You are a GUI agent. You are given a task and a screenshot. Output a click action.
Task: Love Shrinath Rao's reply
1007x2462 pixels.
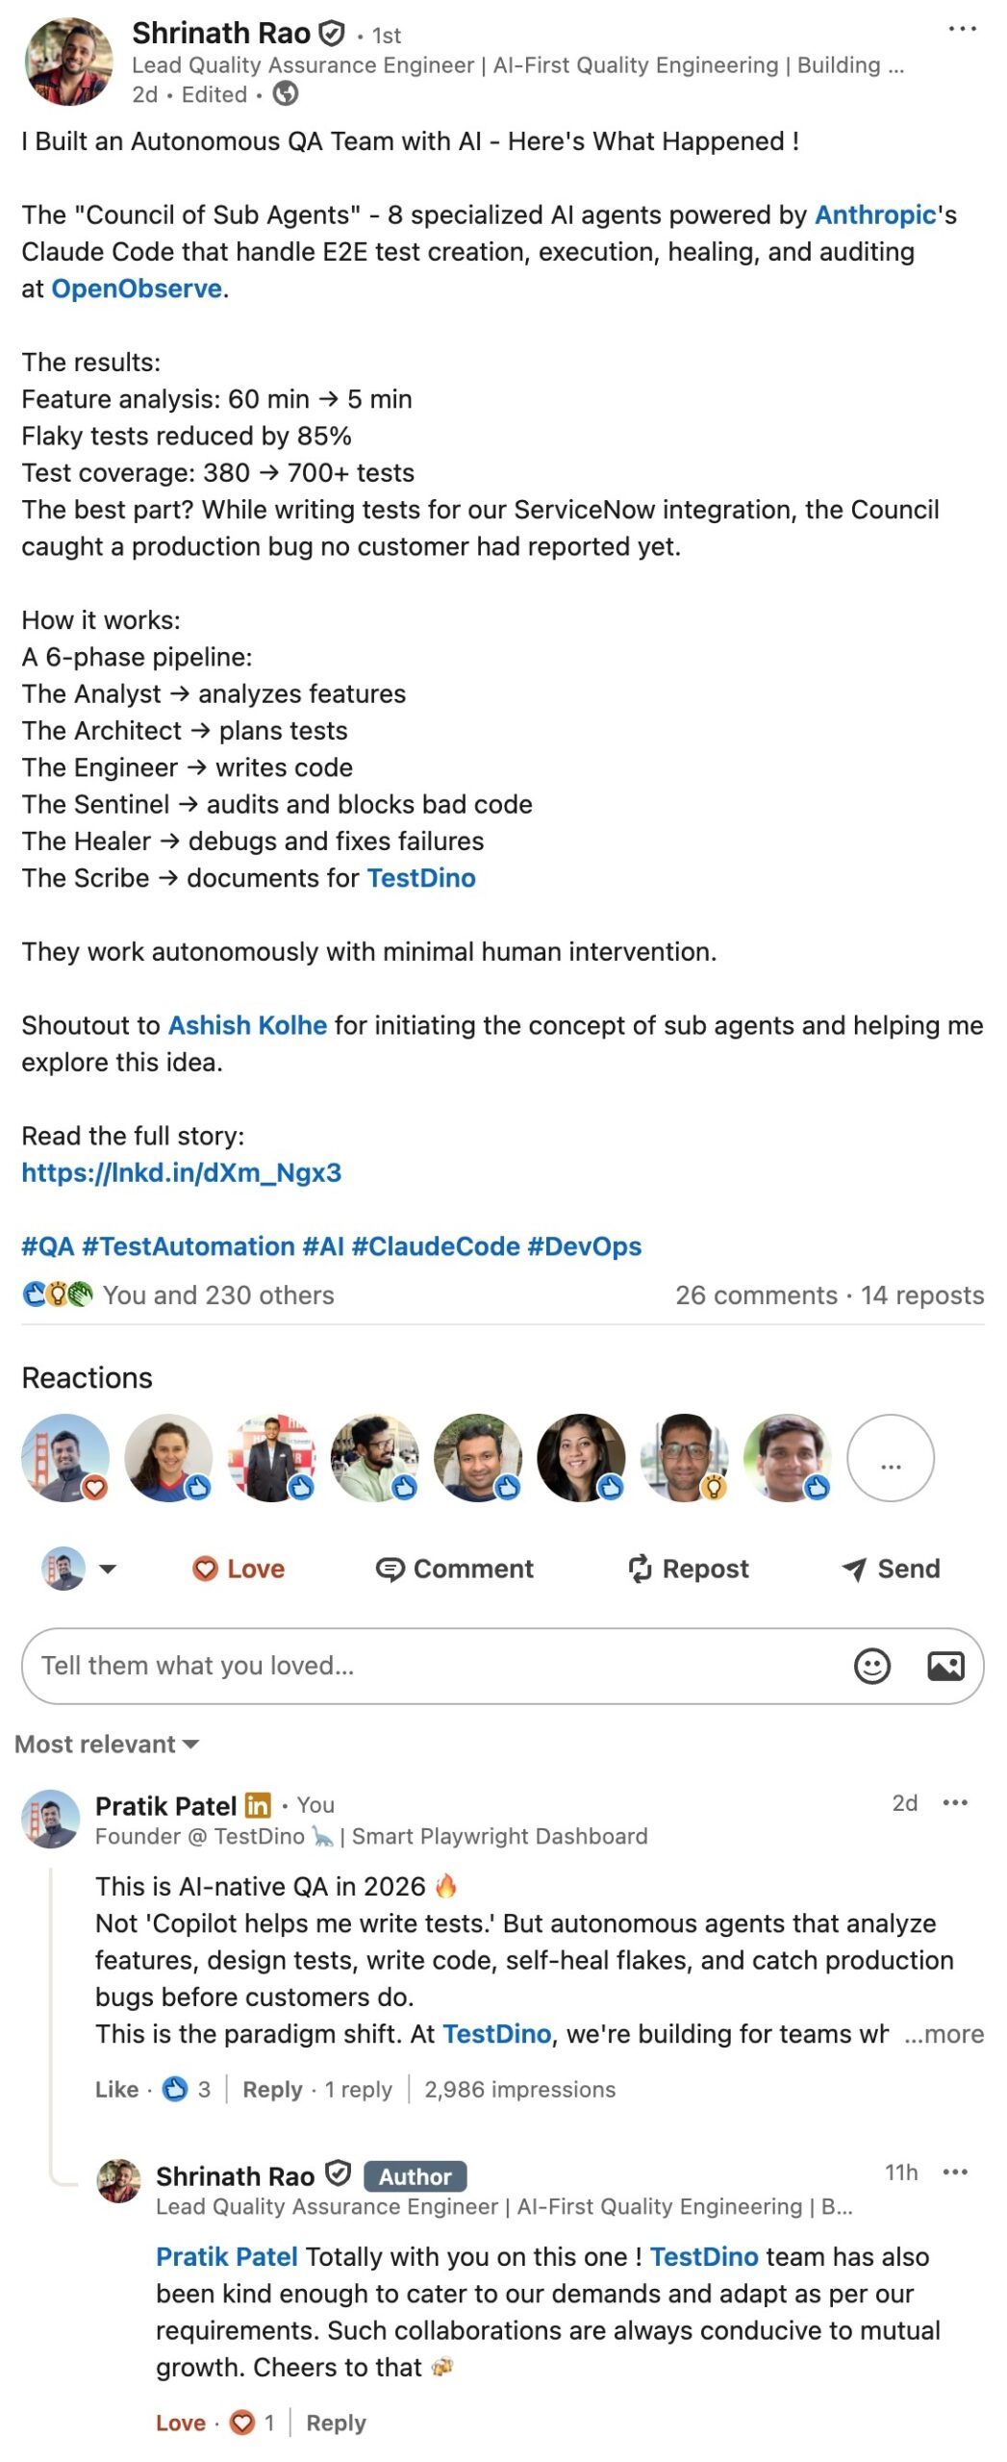click(x=180, y=2422)
